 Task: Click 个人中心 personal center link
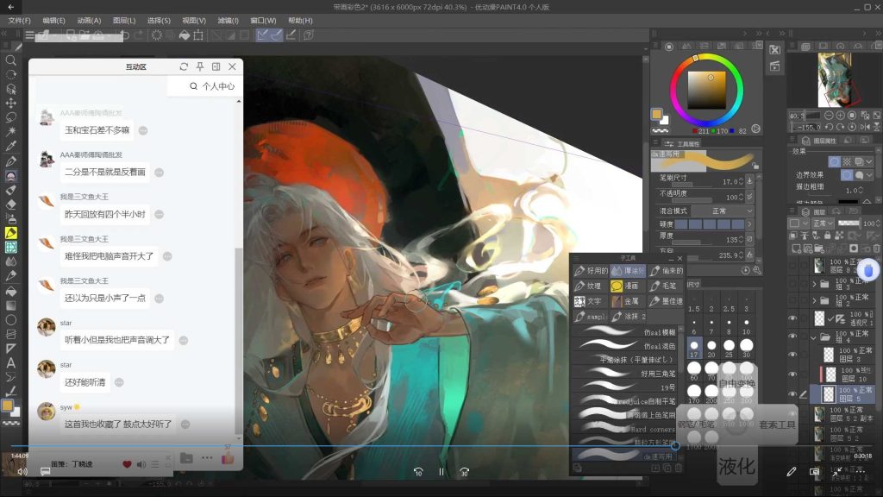click(x=218, y=86)
